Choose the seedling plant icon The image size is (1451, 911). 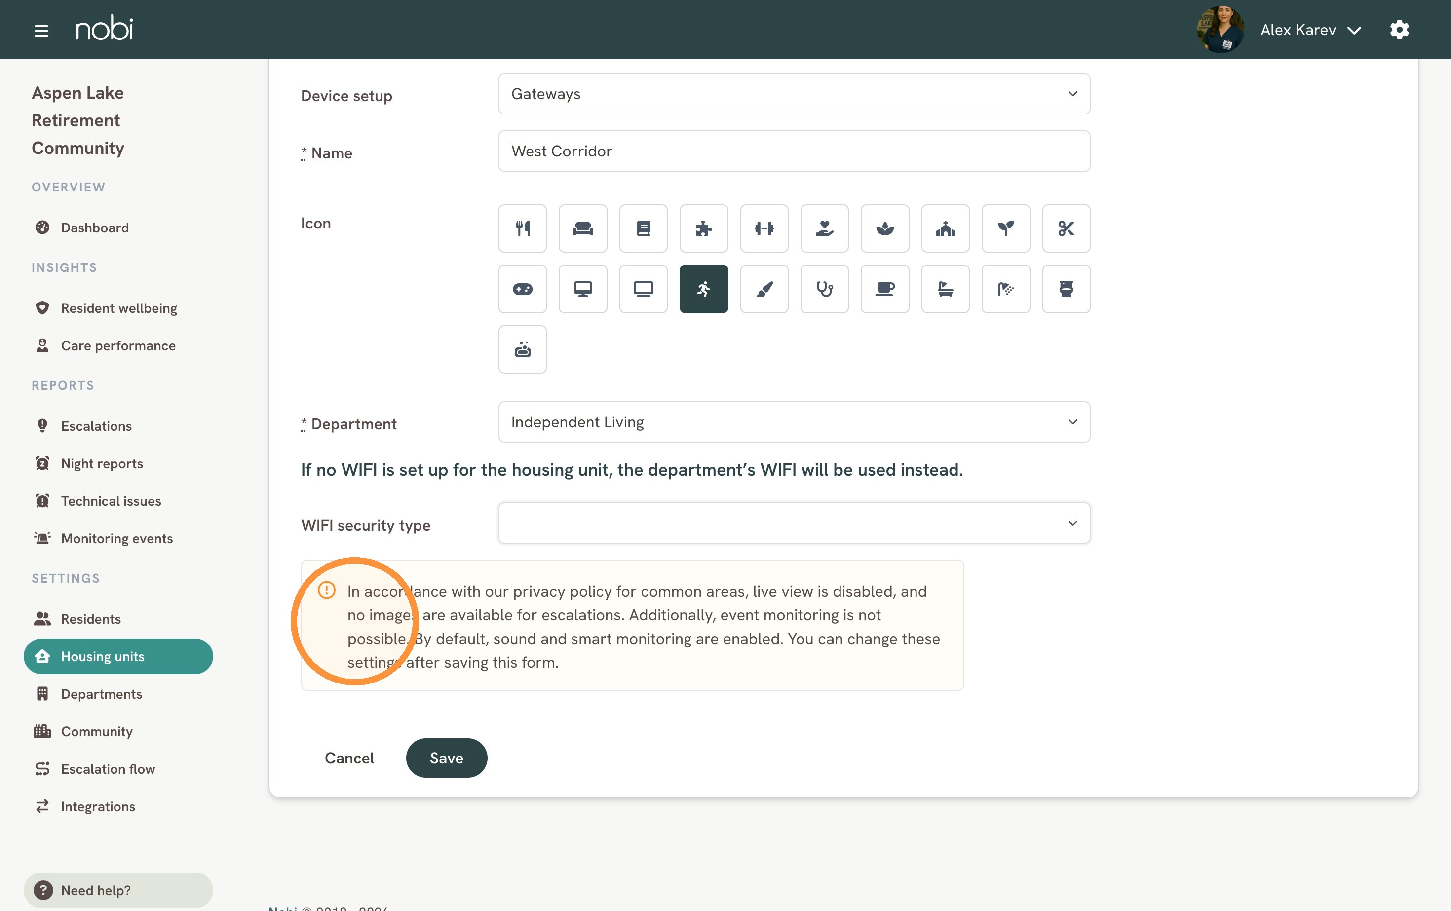[1006, 228]
